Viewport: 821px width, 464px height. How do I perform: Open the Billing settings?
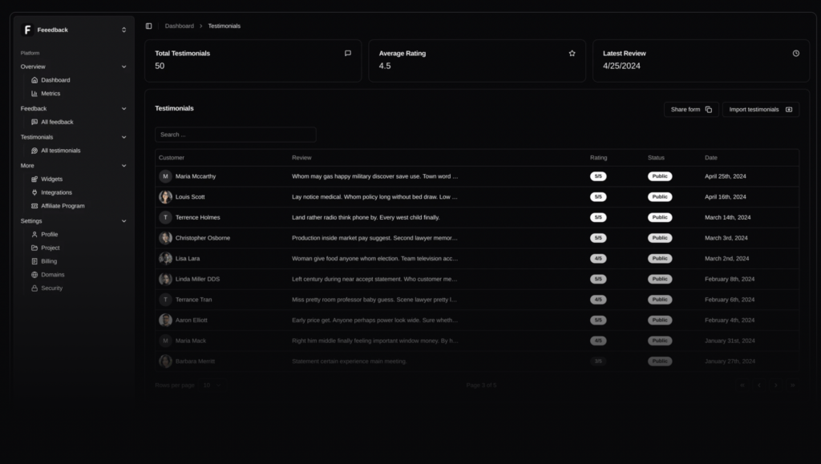pos(49,261)
